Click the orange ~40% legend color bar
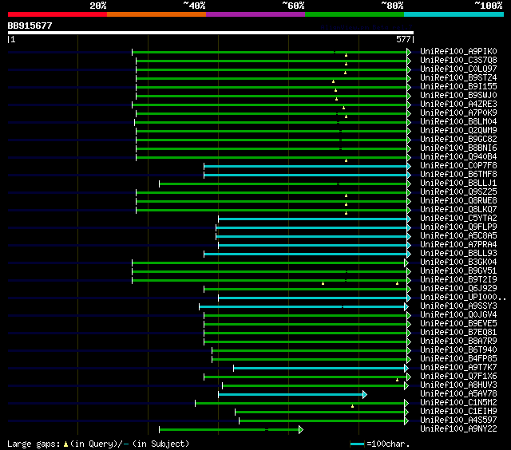The width and height of the screenshot is (511, 450). 156,14
